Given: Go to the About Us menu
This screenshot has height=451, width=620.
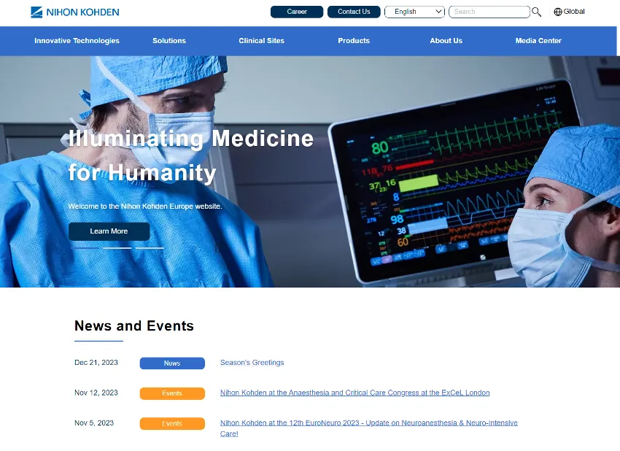Looking at the screenshot, I should [x=446, y=41].
